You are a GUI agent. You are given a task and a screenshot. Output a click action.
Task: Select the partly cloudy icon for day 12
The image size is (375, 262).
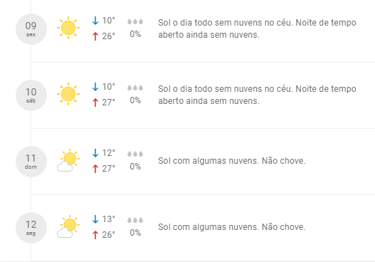[x=68, y=226]
